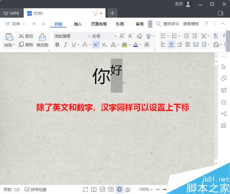Click paragraph shading bucket icon
This screenshot has height=194, width=230.
(216, 44)
